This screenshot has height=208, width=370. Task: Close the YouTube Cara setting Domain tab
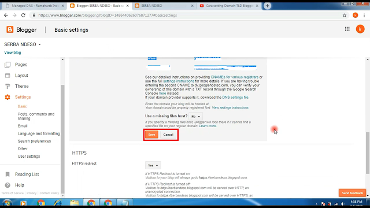[257, 6]
